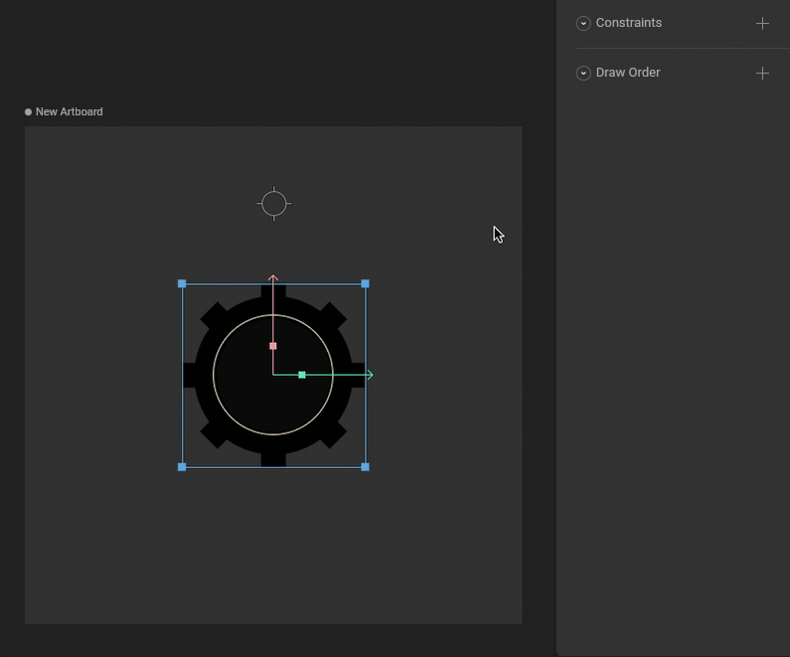
Task: Select the green square X-axis handle
Action: pyautogui.click(x=302, y=375)
